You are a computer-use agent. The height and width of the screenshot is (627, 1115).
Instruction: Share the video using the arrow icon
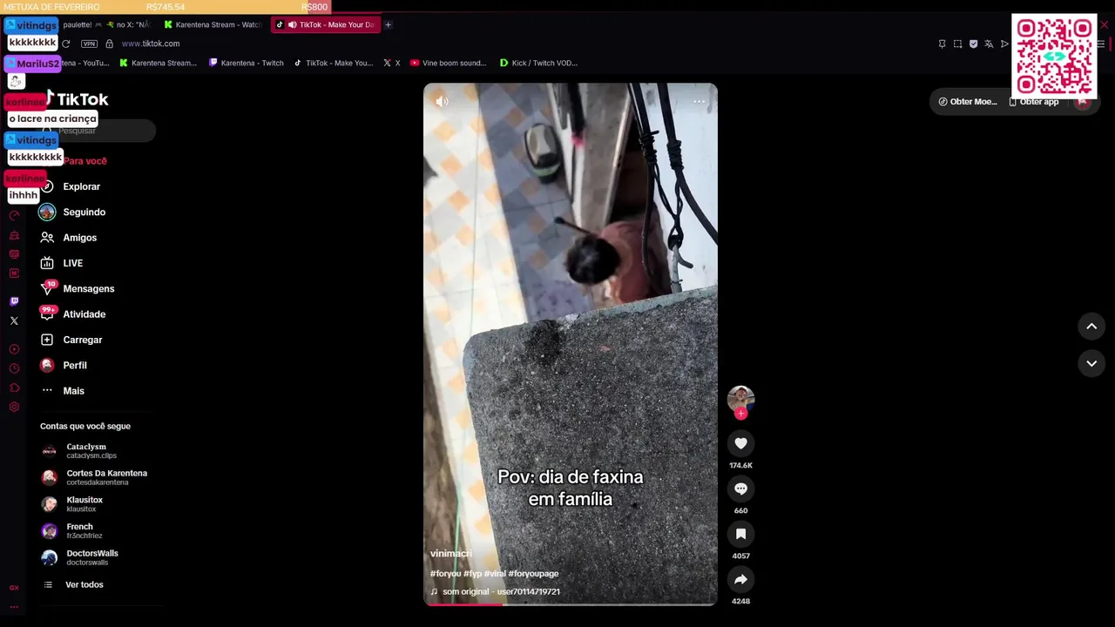coord(740,579)
